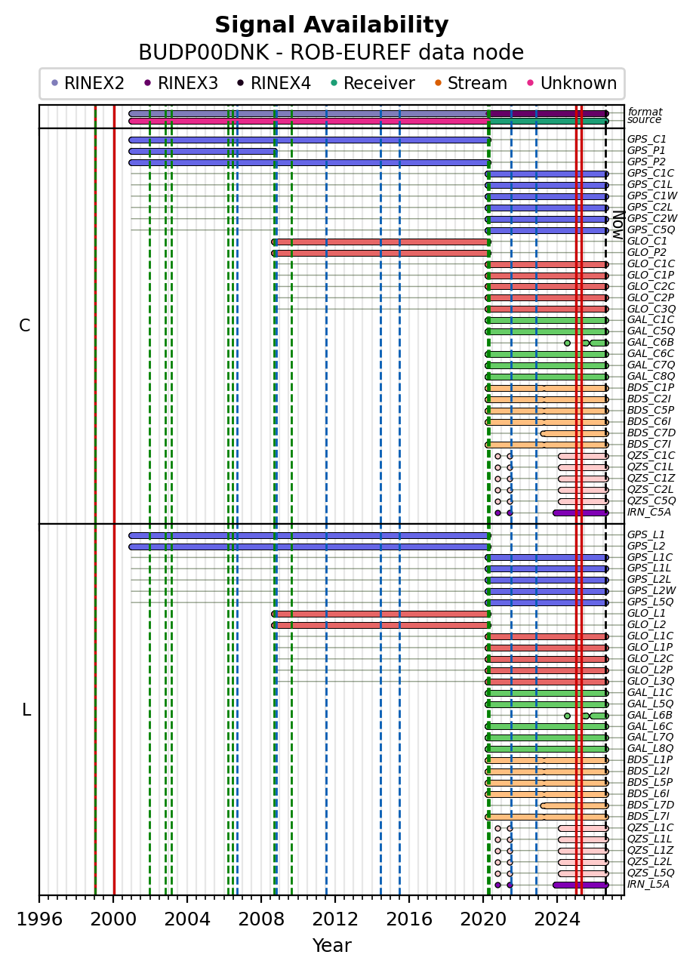Select the QZS_L5Q row label
Image resolution: width=693 pixels, height=970 pixels.
coord(651,873)
